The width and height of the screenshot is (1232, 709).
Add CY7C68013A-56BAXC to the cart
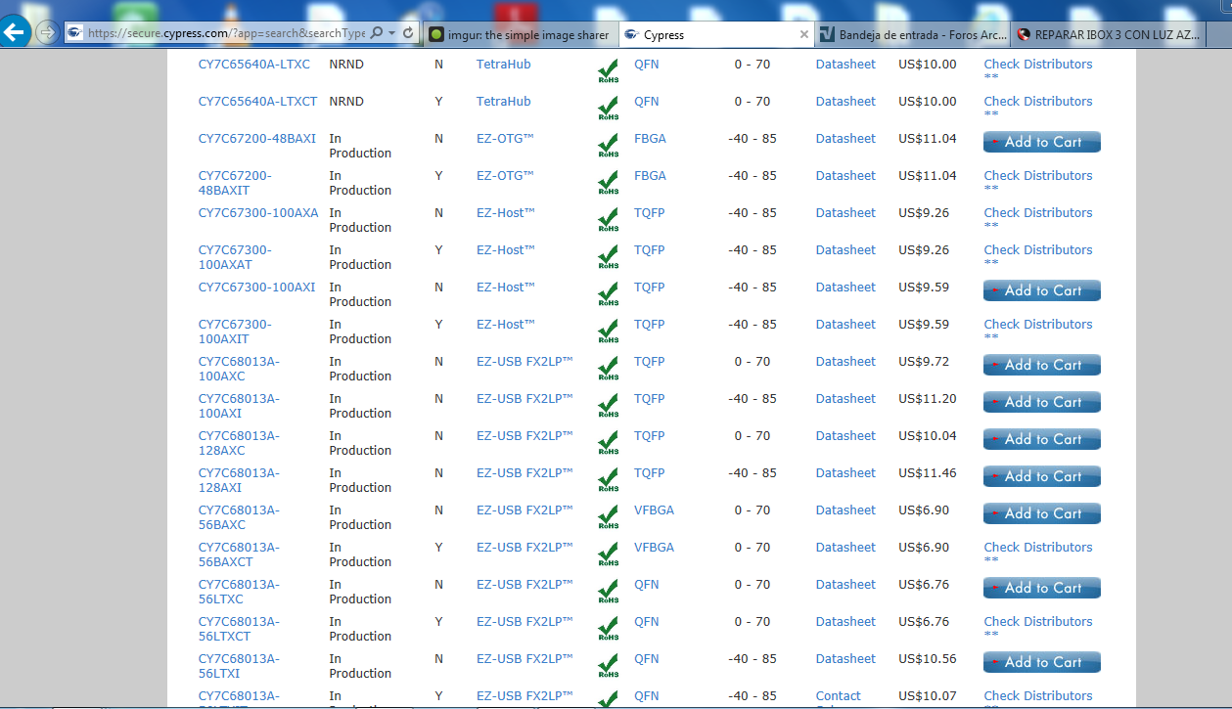(1042, 513)
